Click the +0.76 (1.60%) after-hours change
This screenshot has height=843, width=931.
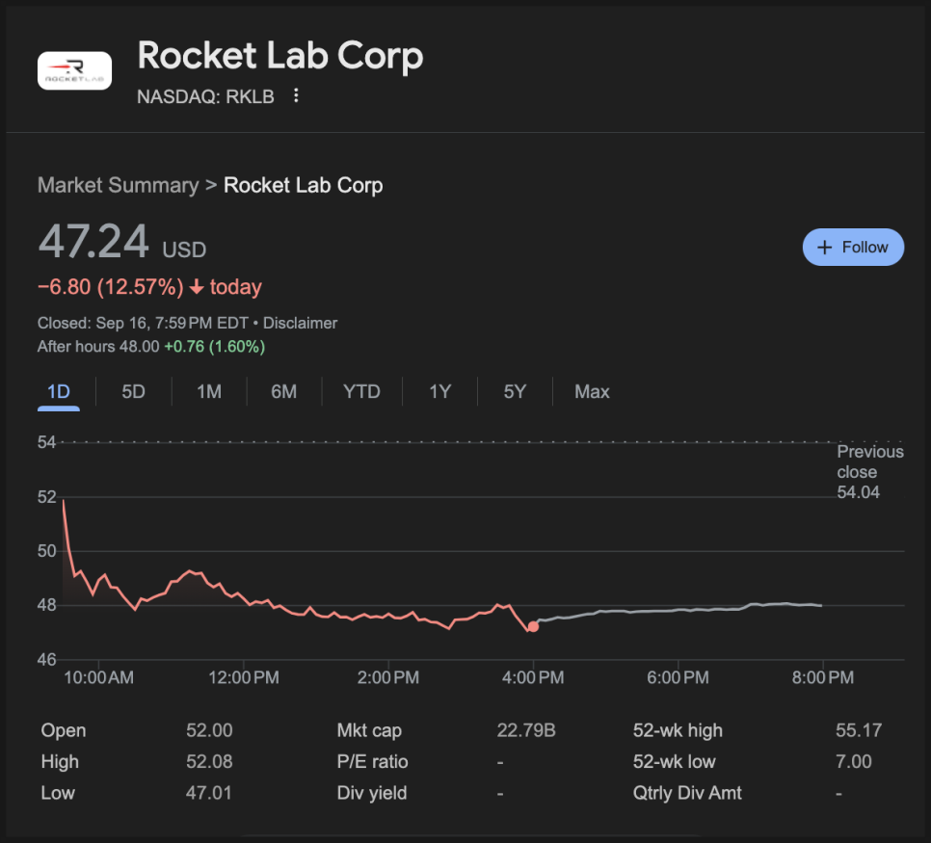pos(214,347)
